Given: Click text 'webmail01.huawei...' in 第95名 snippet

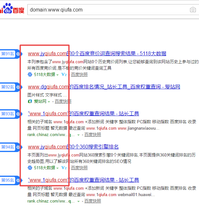Looking at the screenshot, I should coord(136,195).
